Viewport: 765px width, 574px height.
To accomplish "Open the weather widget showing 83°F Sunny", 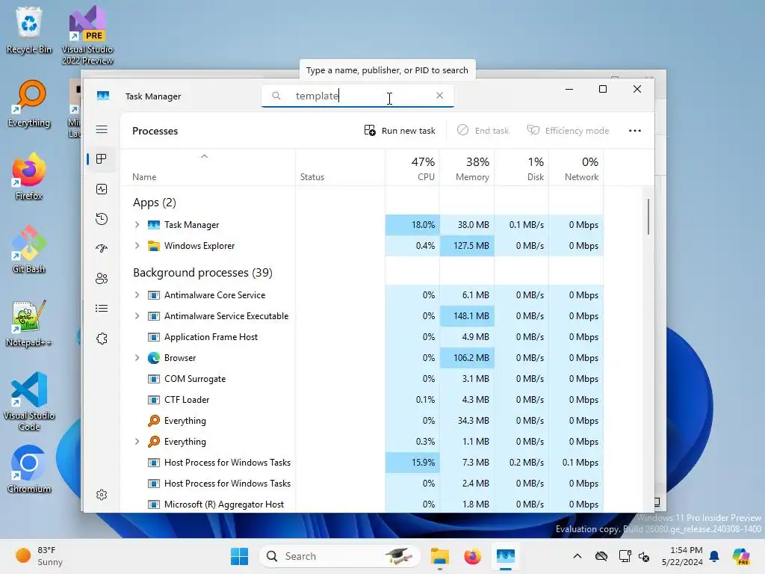I will pos(39,556).
